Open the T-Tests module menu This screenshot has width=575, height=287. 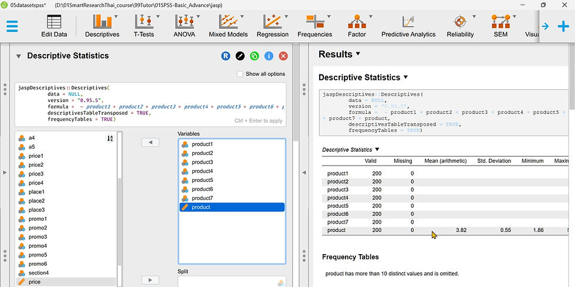144,26
